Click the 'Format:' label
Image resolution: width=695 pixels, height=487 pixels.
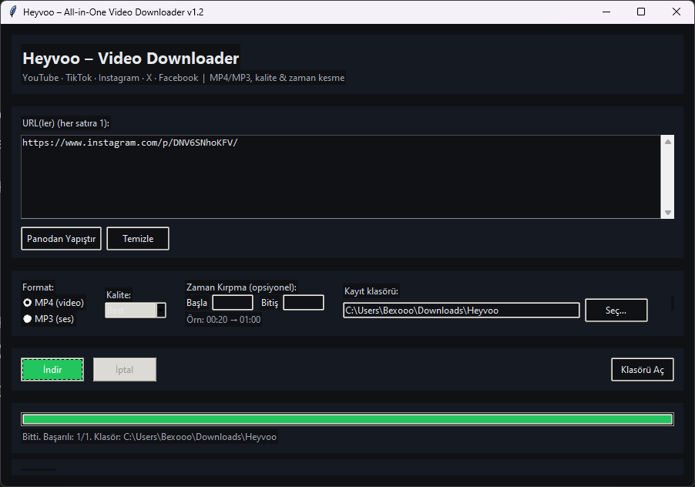pyautogui.click(x=38, y=287)
